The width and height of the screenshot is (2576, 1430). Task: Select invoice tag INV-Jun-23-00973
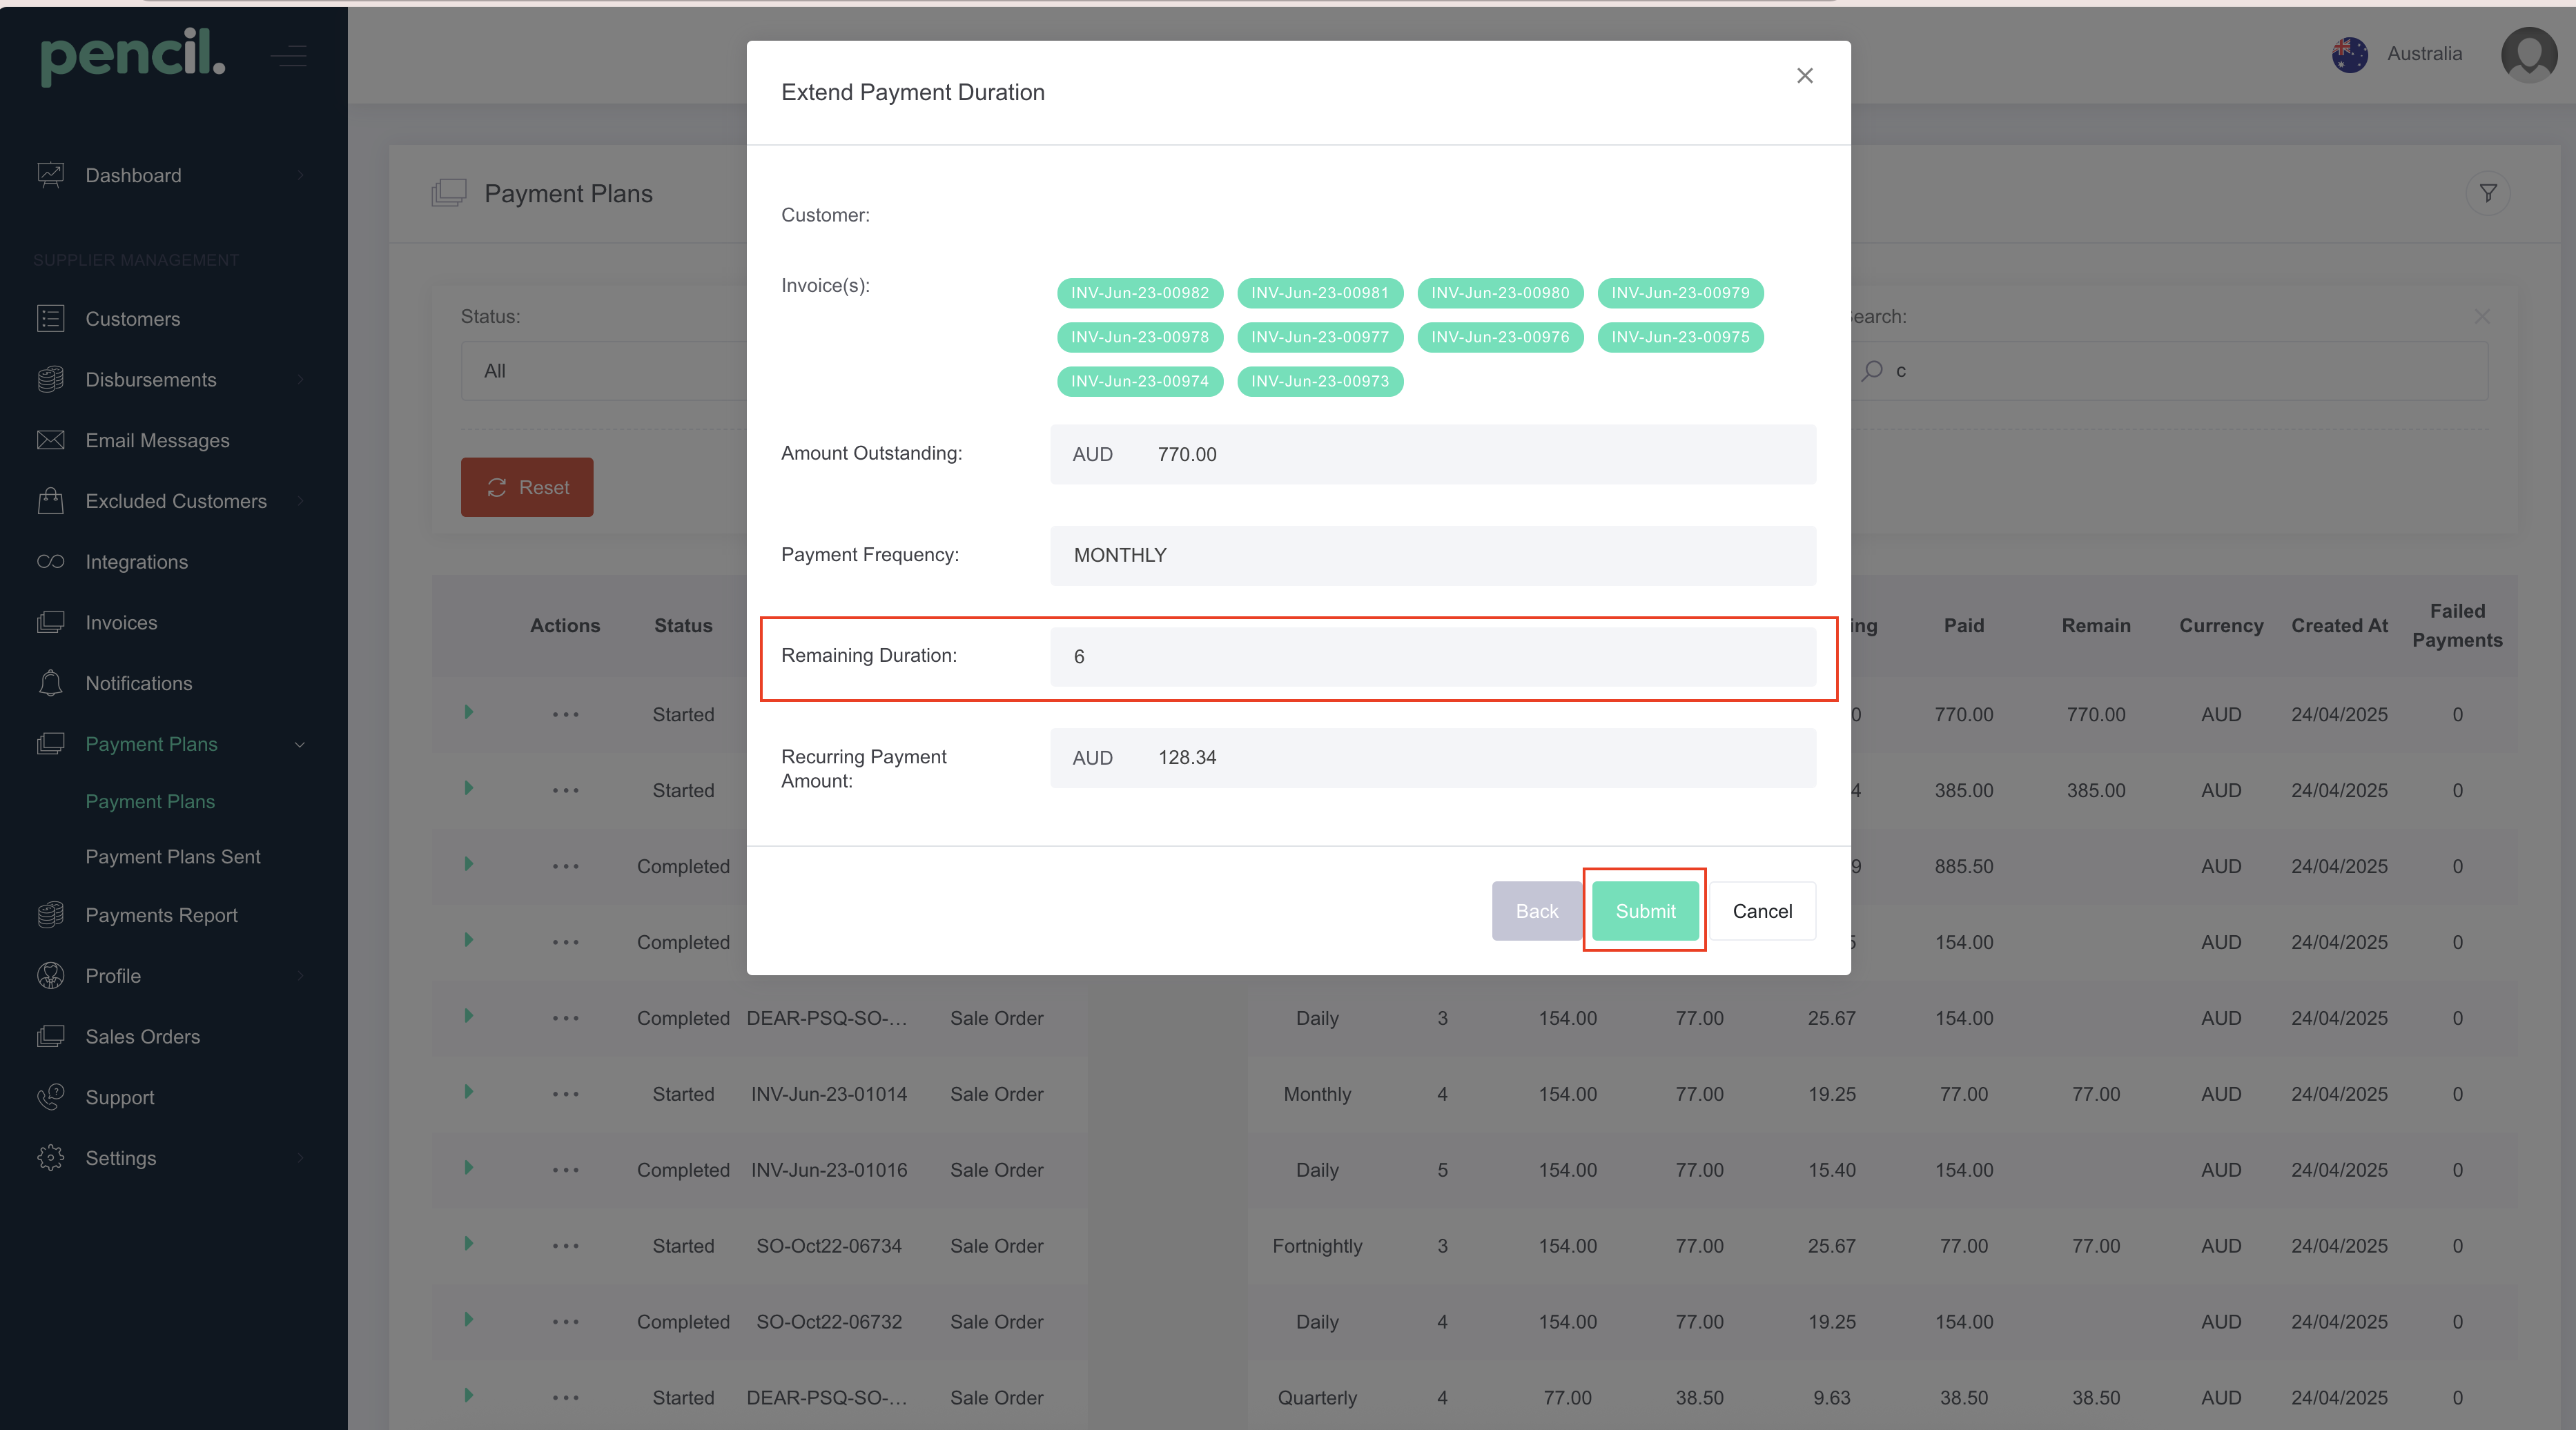[1320, 381]
